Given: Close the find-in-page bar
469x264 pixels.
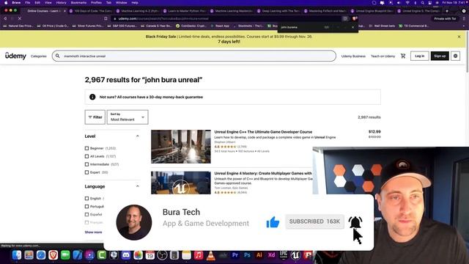Looking at the screenshot, I should [x=352, y=27].
